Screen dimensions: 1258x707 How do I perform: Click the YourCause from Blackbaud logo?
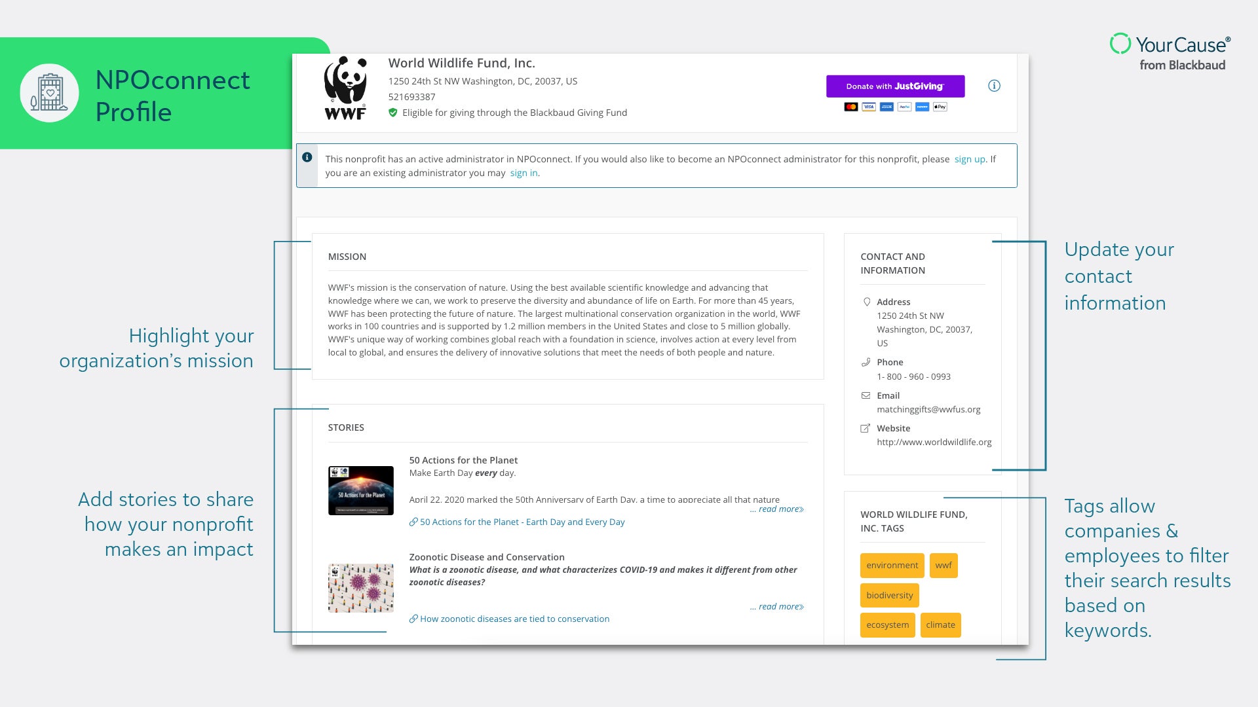point(1171,54)
